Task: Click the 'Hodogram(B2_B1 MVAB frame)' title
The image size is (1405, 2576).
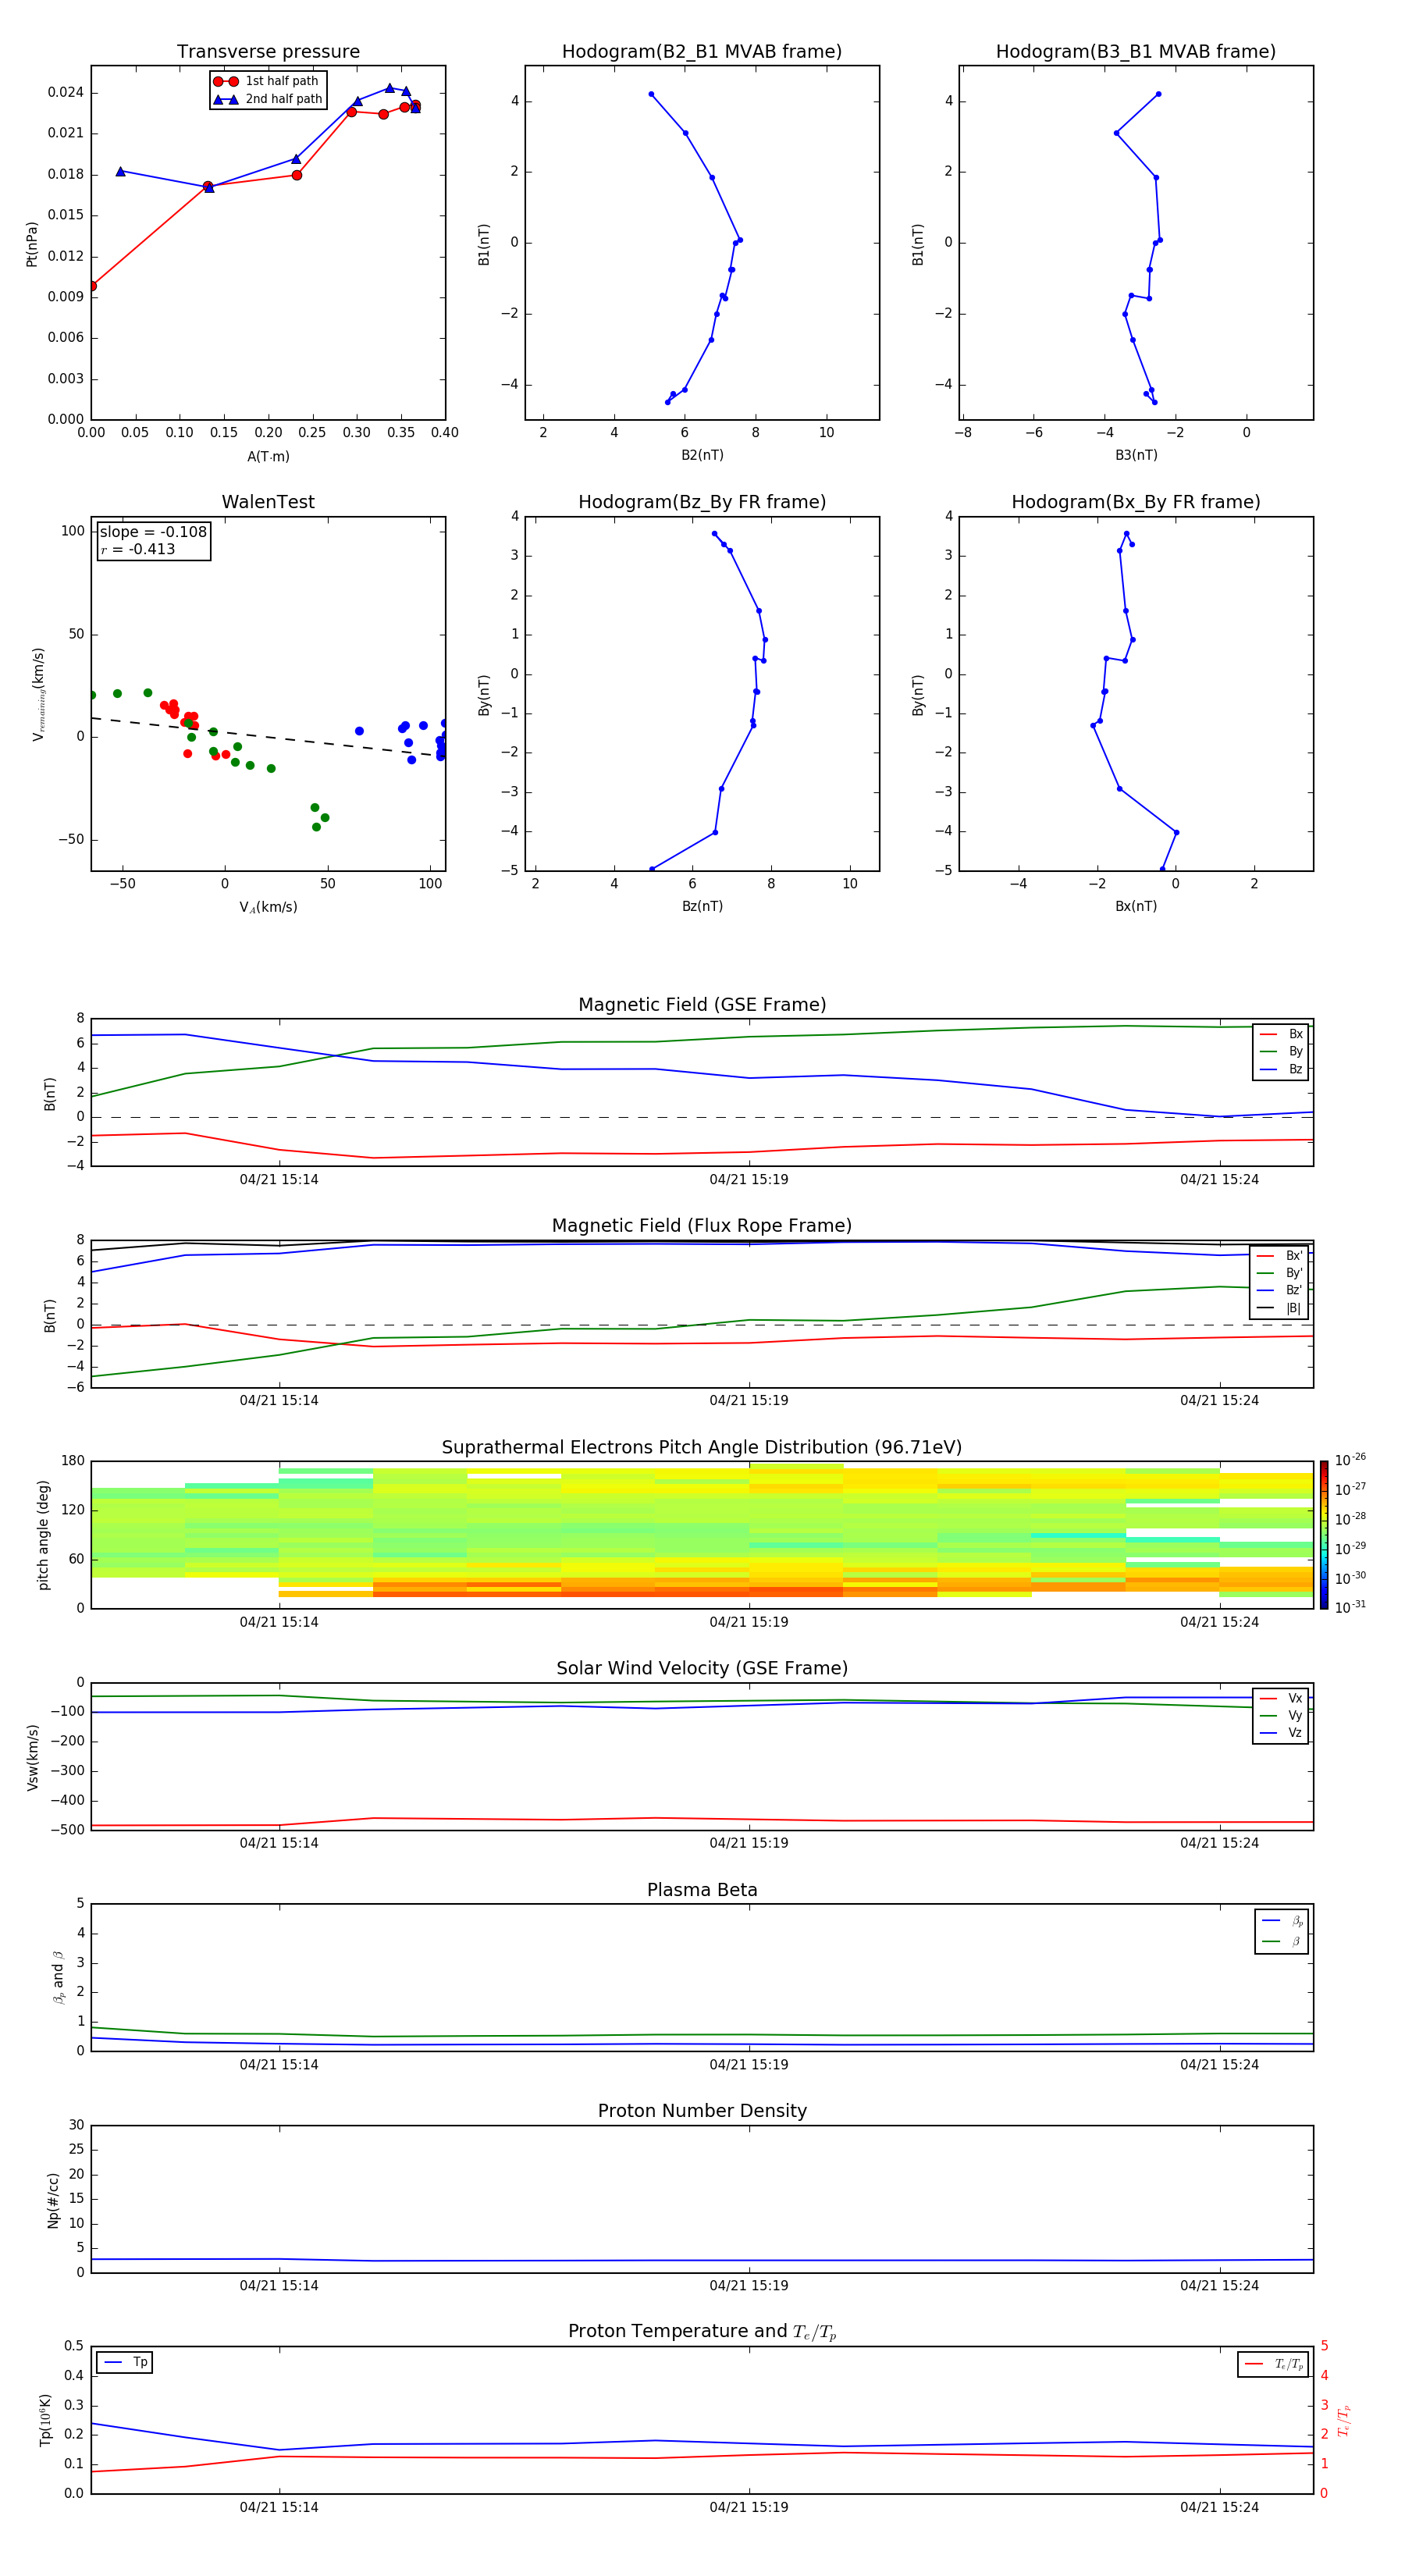Action: [x=702, y=51]
